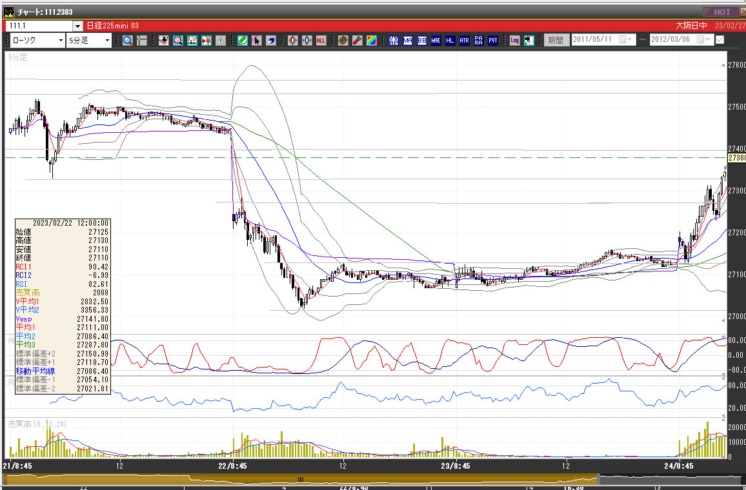
Task: Click the 移動平均線 row in data box
Action: pyautogui.click(x=63, y=371)
